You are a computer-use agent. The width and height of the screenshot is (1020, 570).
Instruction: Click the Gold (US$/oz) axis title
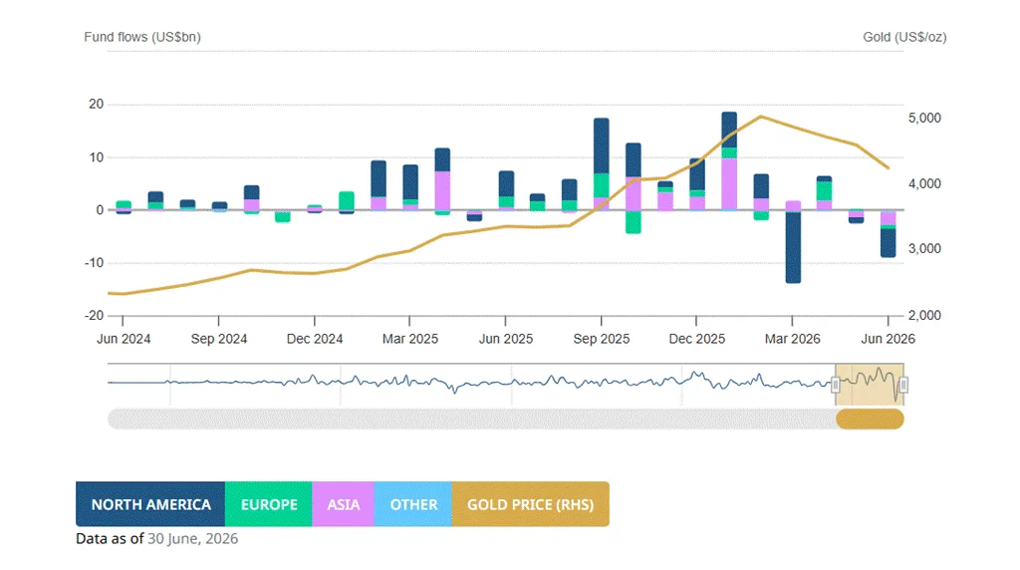click(x=904, y=37)
